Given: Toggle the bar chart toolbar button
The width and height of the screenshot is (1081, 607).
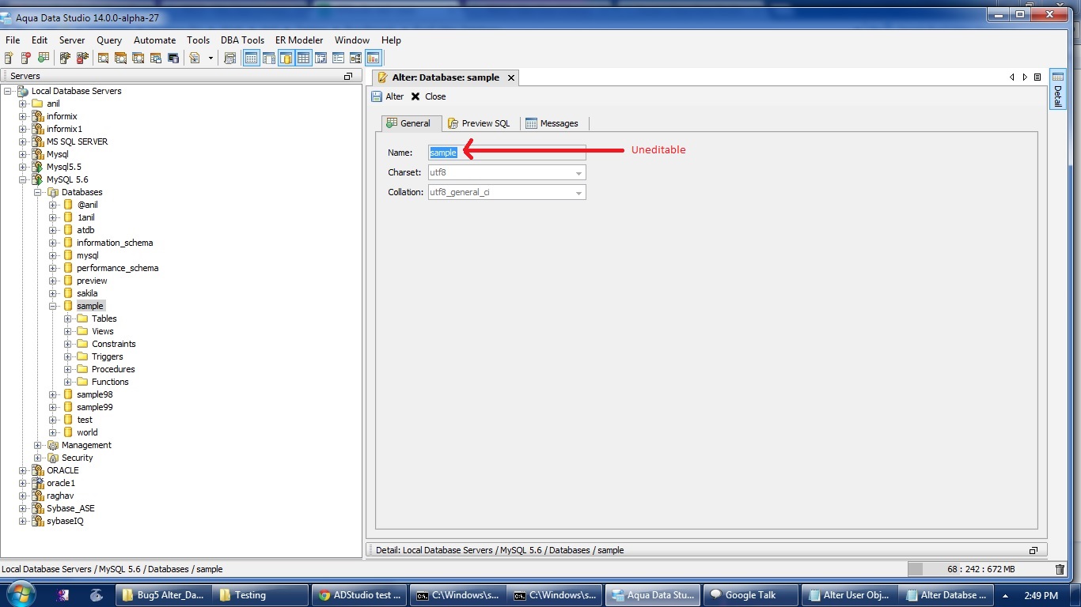Looking at the screenshot, I should pyautogui.click(x=374, y=58).
